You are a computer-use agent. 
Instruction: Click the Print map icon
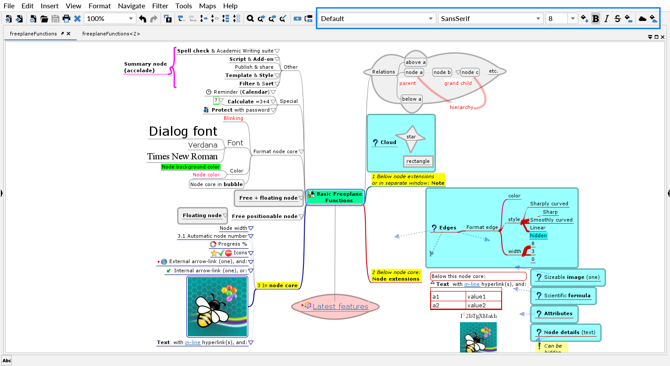(x=66, y=18)
